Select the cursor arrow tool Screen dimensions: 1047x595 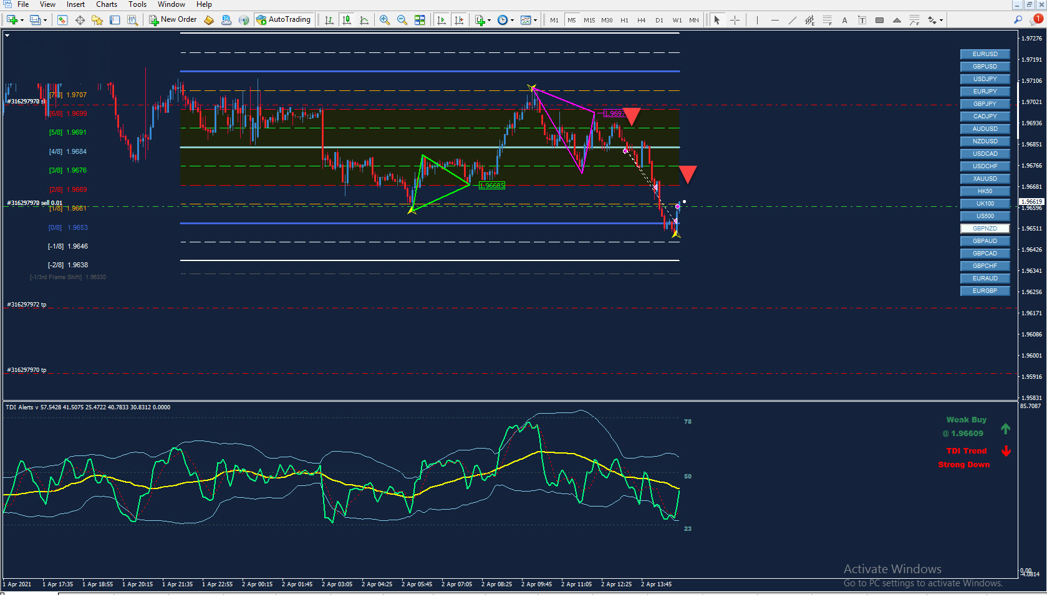click(717, 20)
